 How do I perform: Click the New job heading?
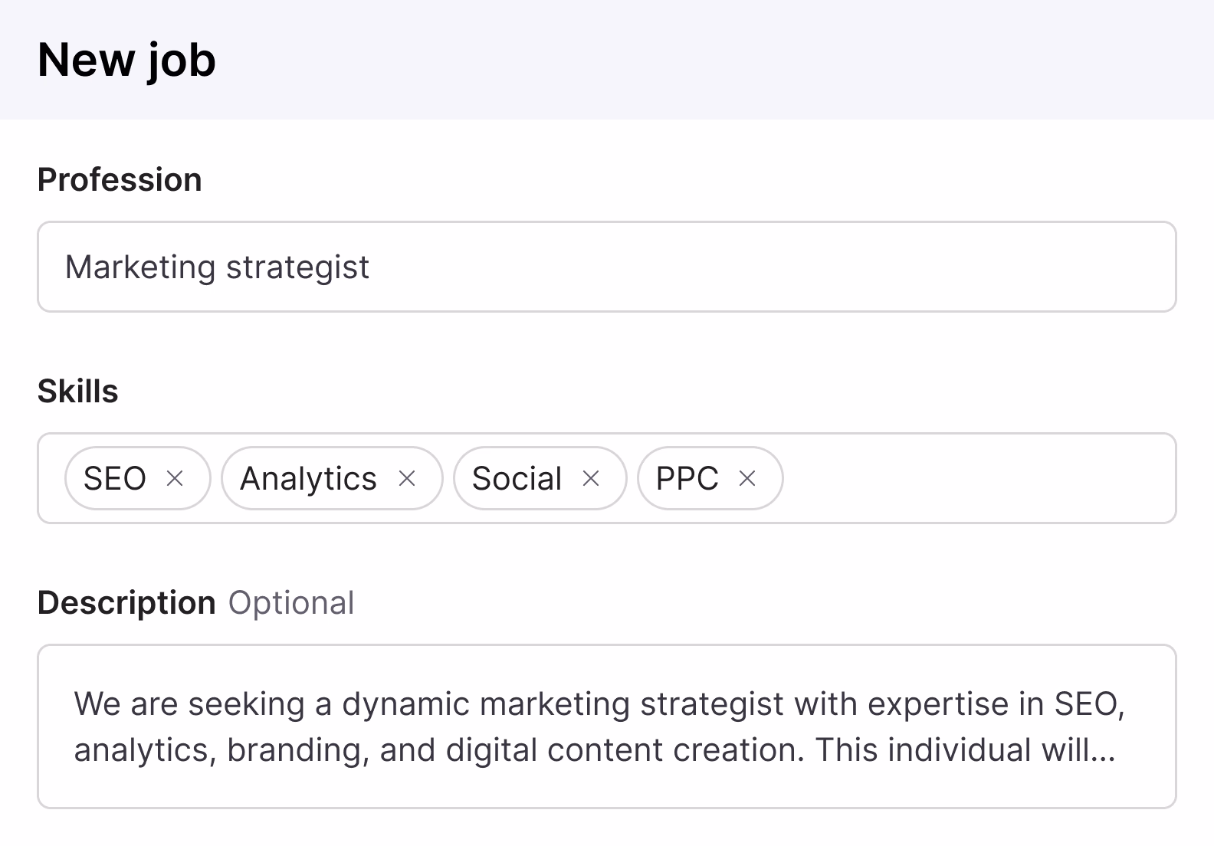pos(126,60)
